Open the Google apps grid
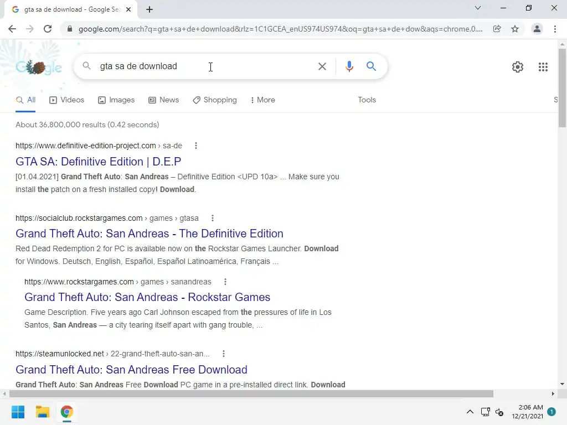This screenshot has height=425, width=567. 543,67
